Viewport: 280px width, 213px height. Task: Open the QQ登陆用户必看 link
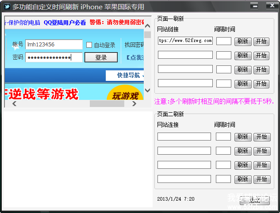click(x=65, y=23)
